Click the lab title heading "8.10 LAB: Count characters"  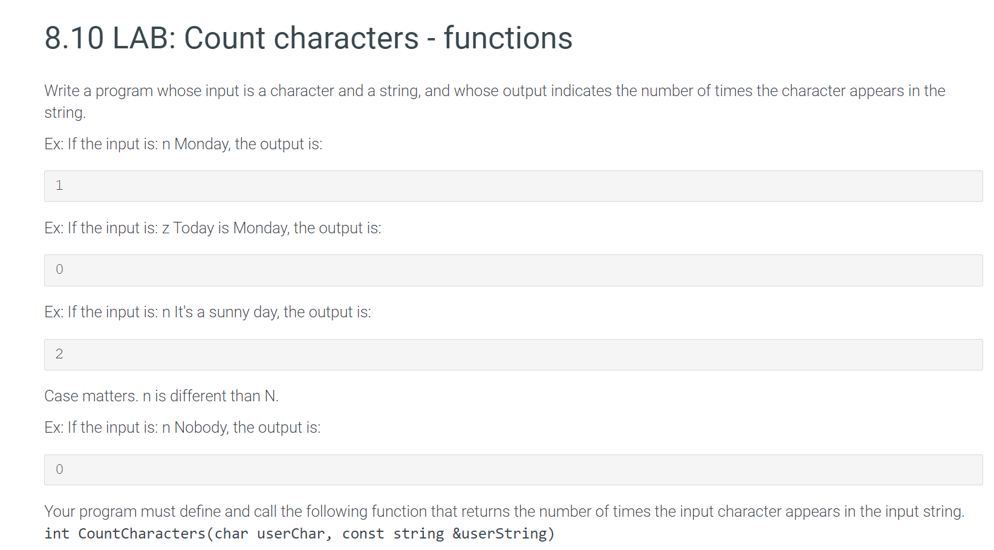point(308,38)
